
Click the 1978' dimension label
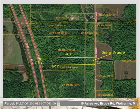click(x=55, y=66)
